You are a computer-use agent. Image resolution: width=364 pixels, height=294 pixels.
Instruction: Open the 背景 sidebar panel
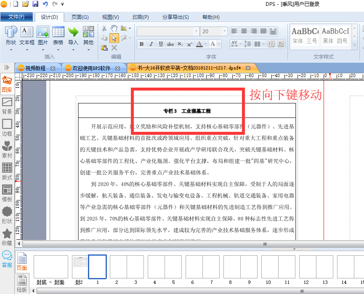7,106
